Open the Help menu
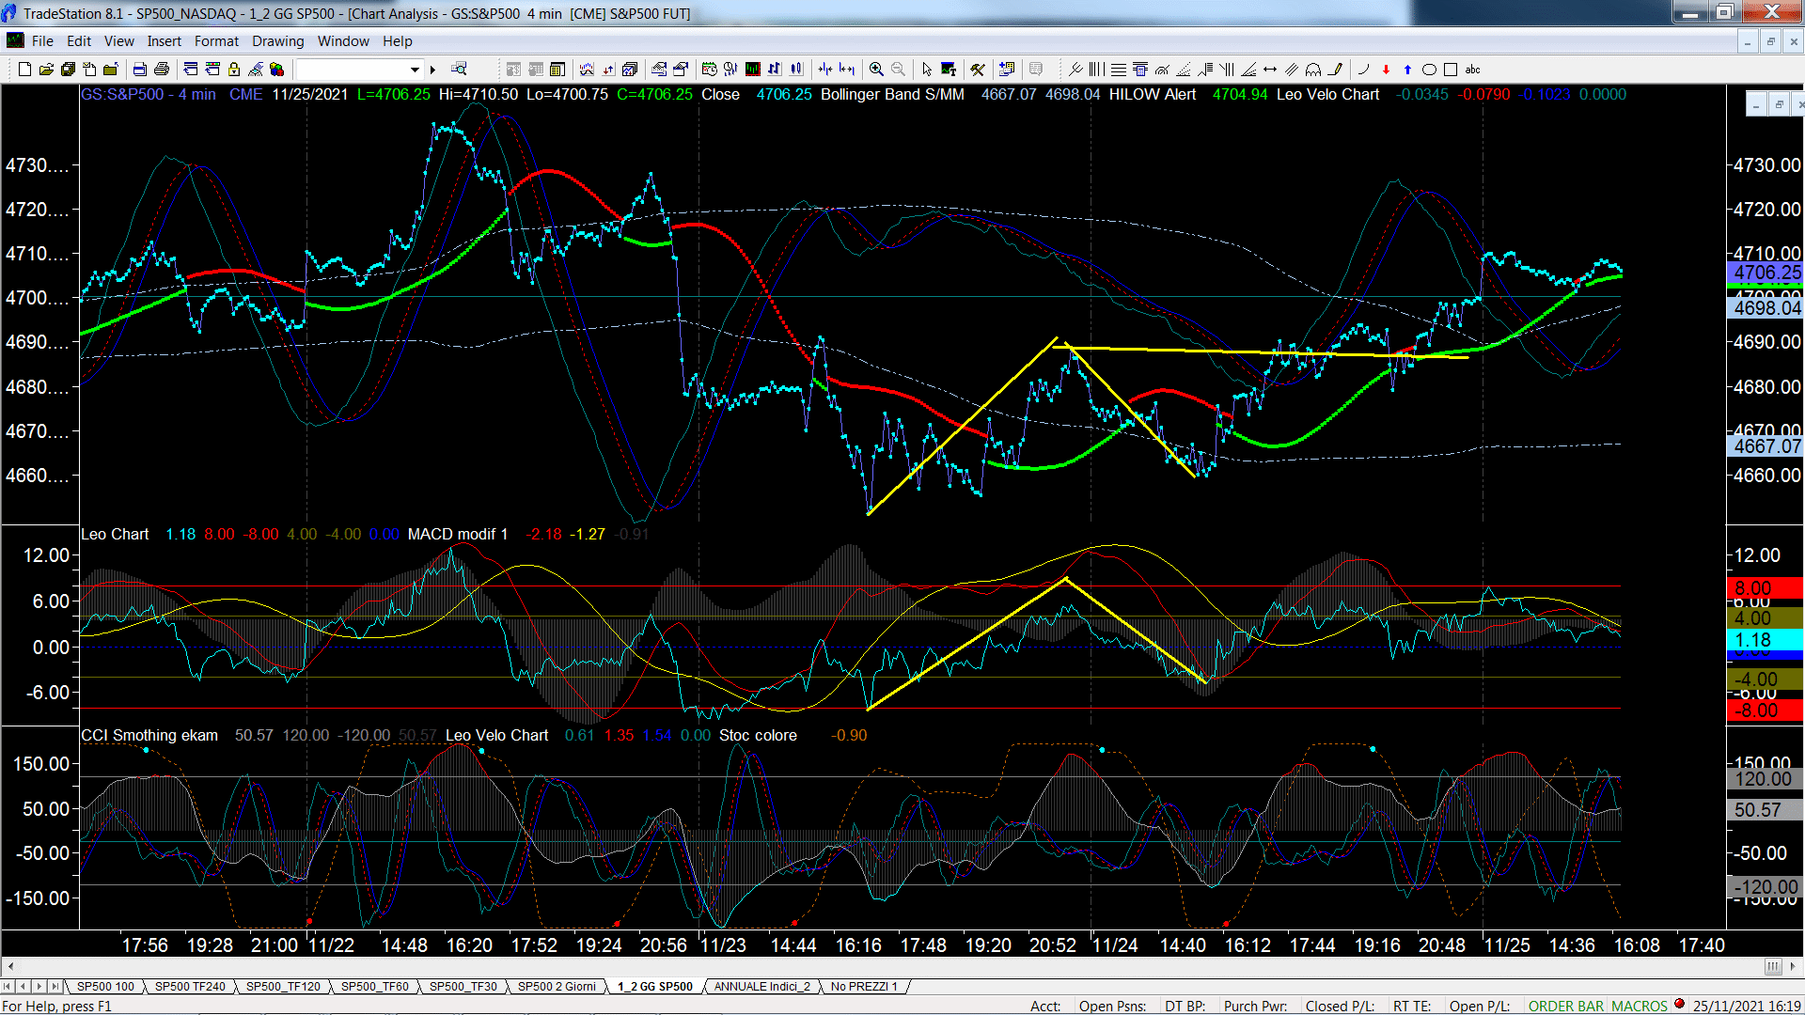The width and height of the screenshot is (1805, 1015). tap(397, 41)
